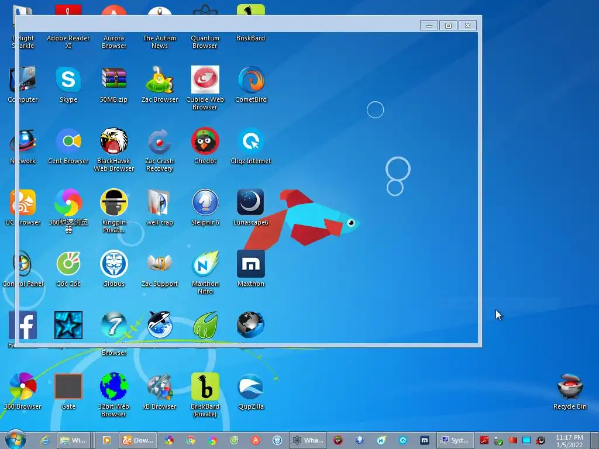Open the Computer desktop icon
599x449 pixels.
pos(23,84)
